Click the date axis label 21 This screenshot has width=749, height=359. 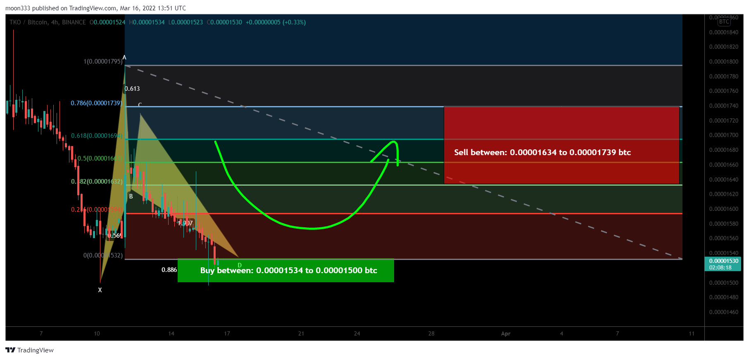[x=301, y=333]
